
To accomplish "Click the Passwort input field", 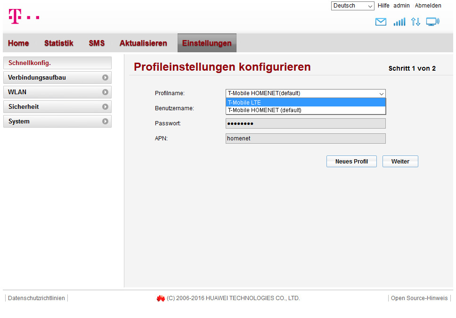I will tap(305, 123).
